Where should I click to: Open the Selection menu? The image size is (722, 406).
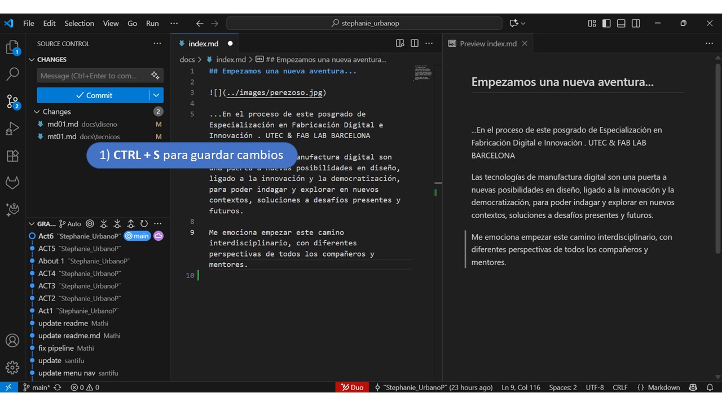tap(79, 23)
